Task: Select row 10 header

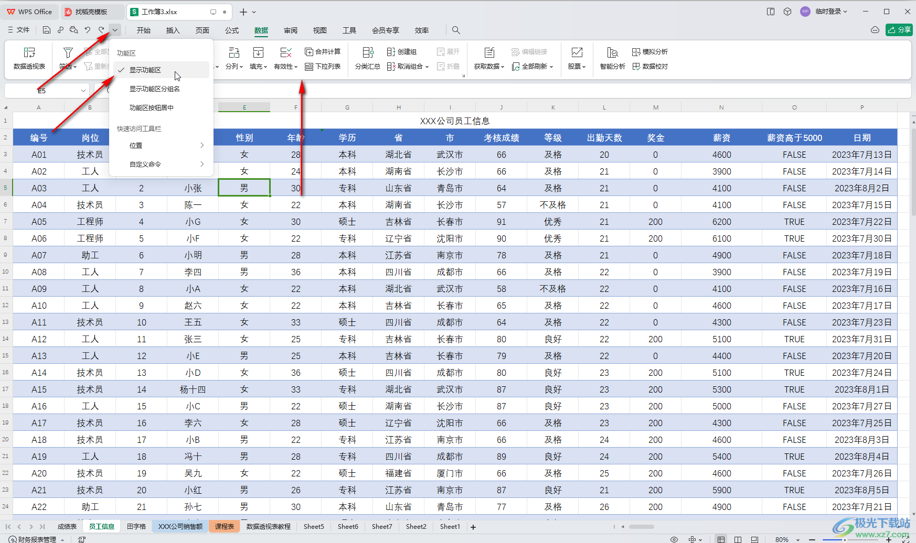Action: [x=6, y=272]
